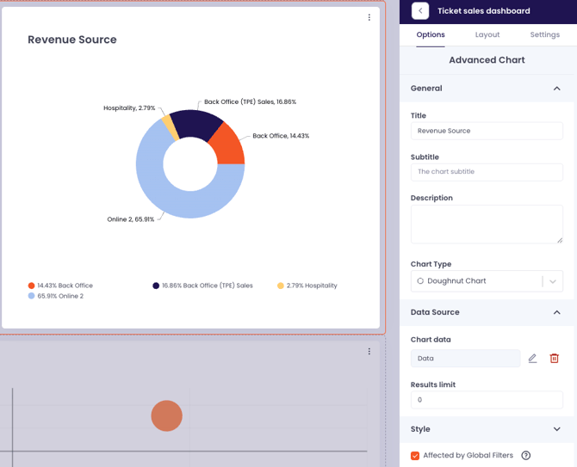Open the Revenue Source widget three-dot menu

[x=369, y=17]
